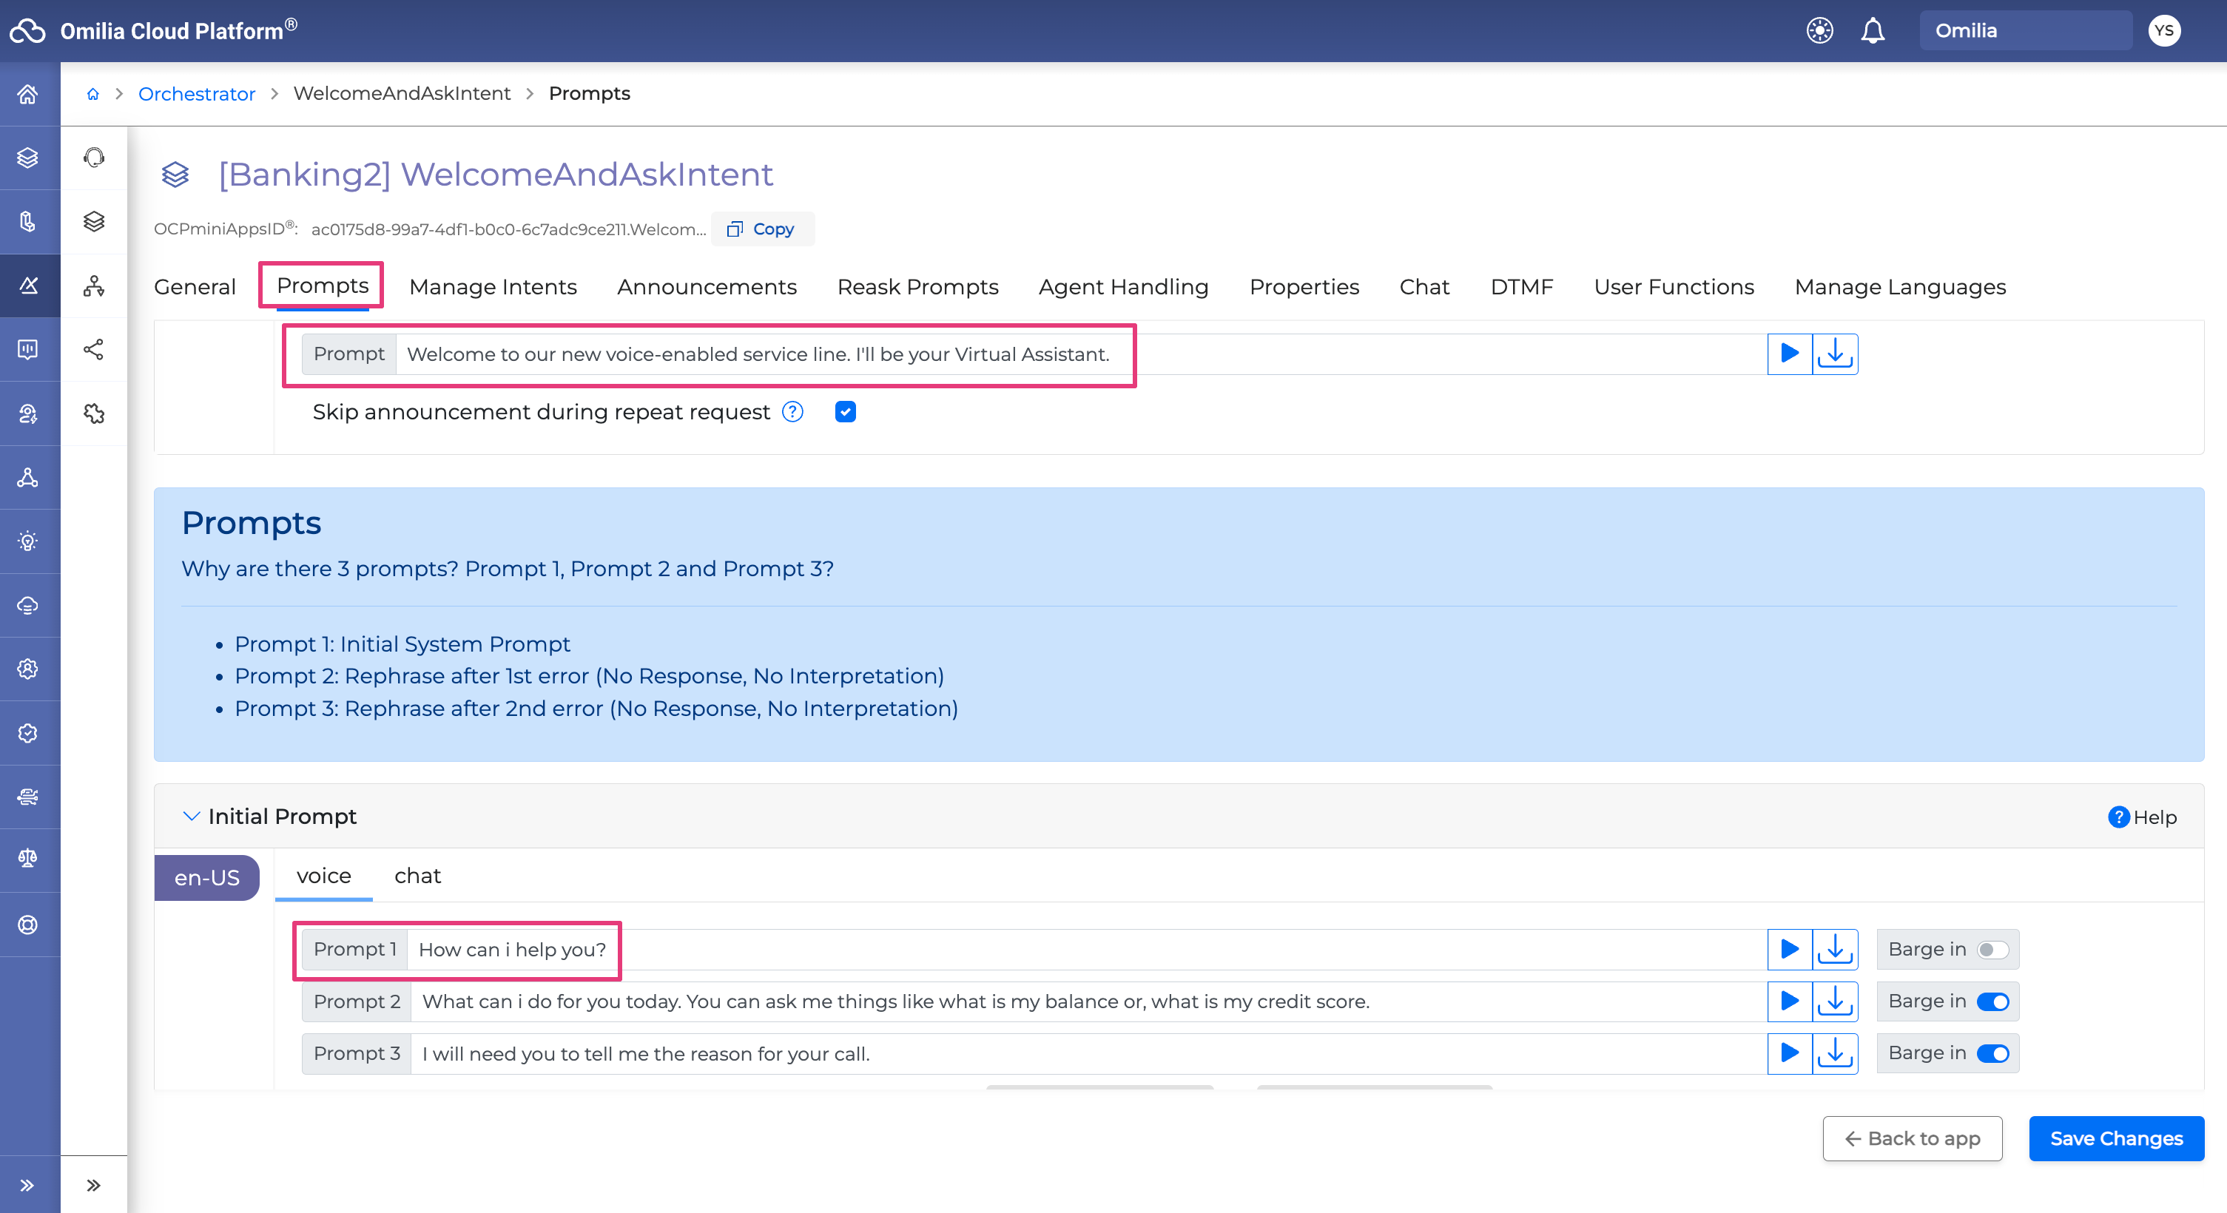Open the balance scales sidebar icon
Image resolution: width=2227 pixels, height=1213 pixels.
[29, 859]
